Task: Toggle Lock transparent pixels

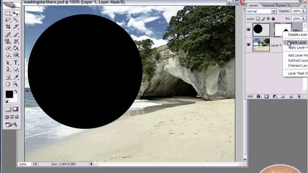Action: point(258,19)
